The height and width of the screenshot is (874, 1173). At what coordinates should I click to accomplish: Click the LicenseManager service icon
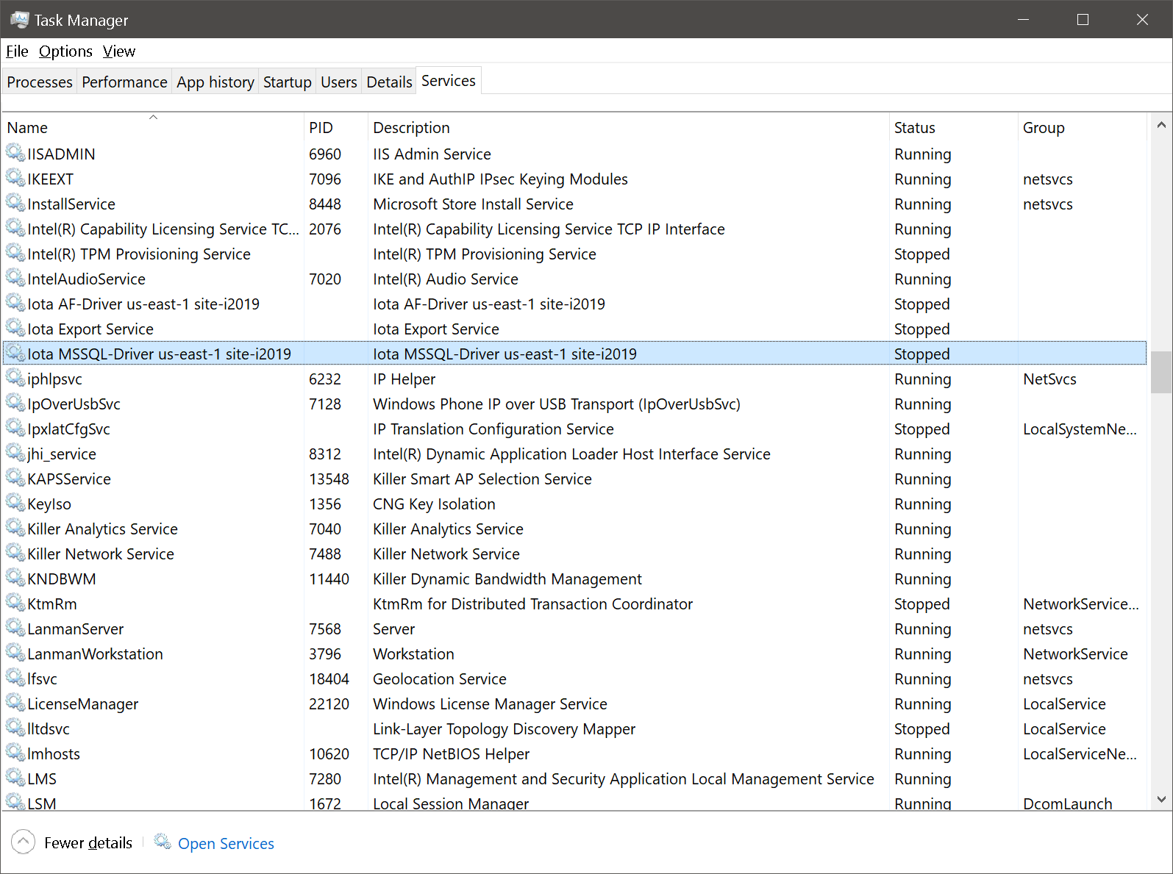(x=15, y=703)
